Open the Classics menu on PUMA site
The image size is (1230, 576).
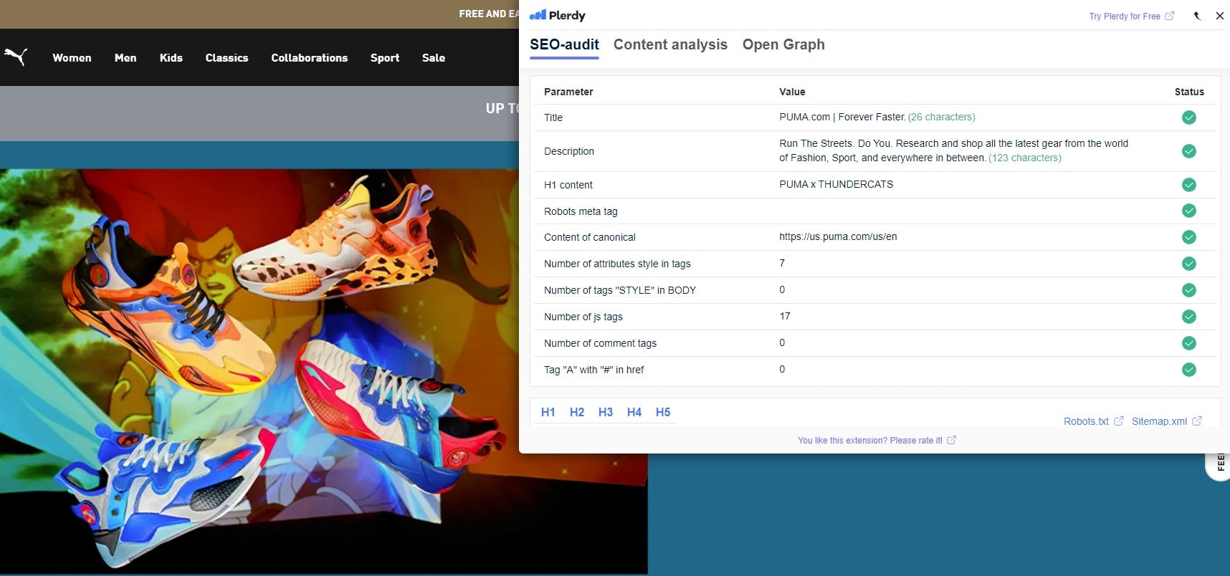227,58
